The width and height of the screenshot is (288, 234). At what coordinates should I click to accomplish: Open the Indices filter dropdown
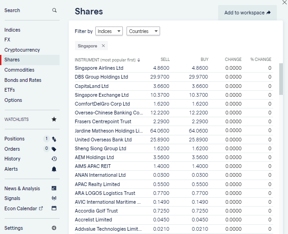pyautogui.click(x=109, y=31)
